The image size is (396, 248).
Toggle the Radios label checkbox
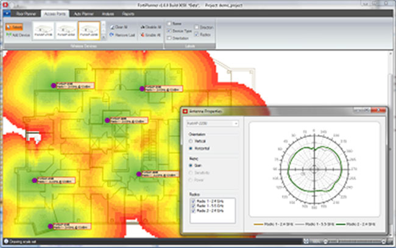197,35
